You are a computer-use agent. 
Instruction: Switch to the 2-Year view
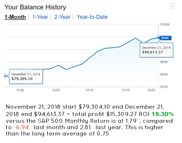(62, 17)
